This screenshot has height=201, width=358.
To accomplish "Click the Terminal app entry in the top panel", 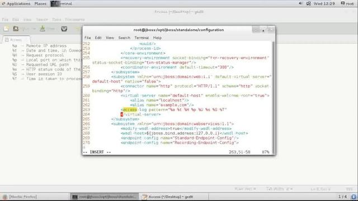I will [62, 4].
